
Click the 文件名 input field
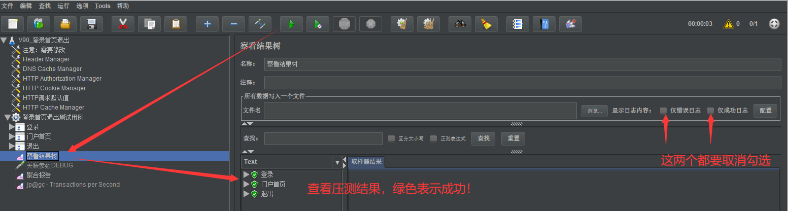420,111
